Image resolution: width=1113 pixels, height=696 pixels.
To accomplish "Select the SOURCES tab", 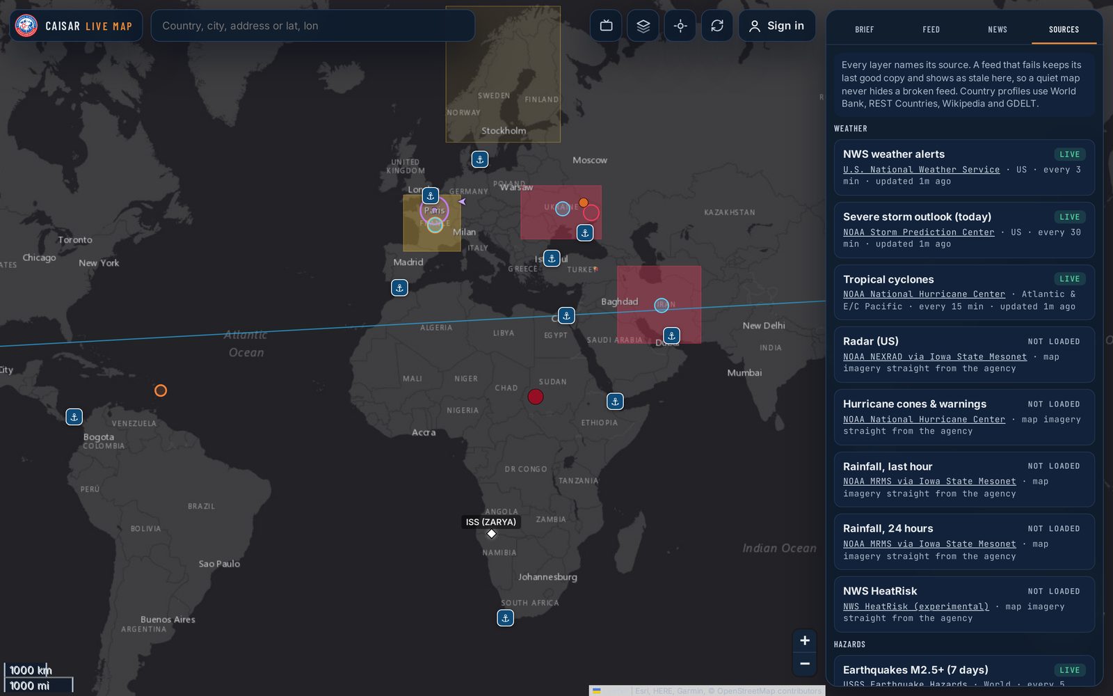I will pyautogui.click(x=1064, y=29).
